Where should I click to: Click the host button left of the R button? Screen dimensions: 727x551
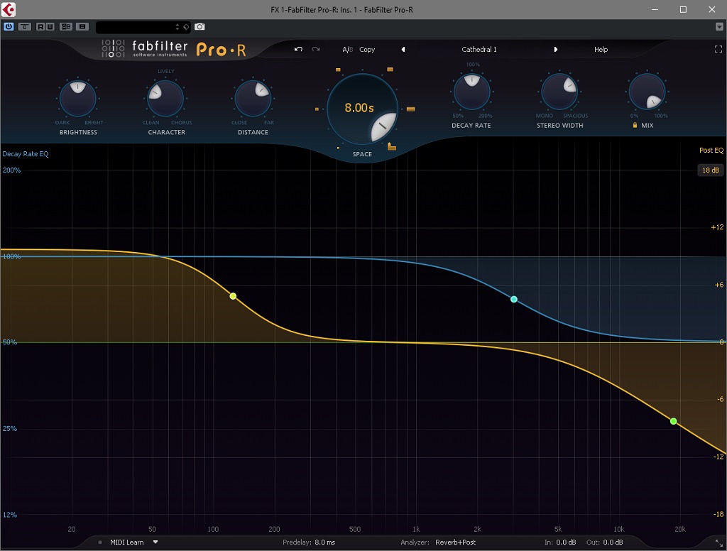[x=25, y=27]
